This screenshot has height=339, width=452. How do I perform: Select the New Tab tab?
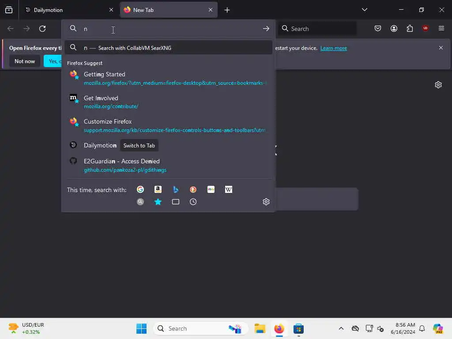169,10
